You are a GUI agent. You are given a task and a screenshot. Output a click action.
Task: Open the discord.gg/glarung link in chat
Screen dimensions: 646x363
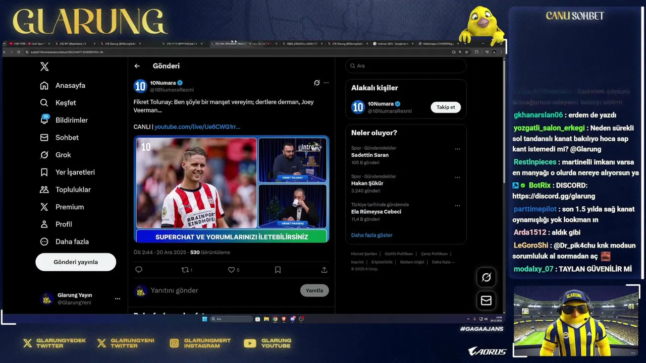[x=554, y=196]
